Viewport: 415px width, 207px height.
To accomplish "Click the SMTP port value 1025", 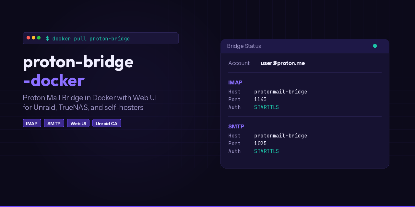I will click(x=260, y=143).
